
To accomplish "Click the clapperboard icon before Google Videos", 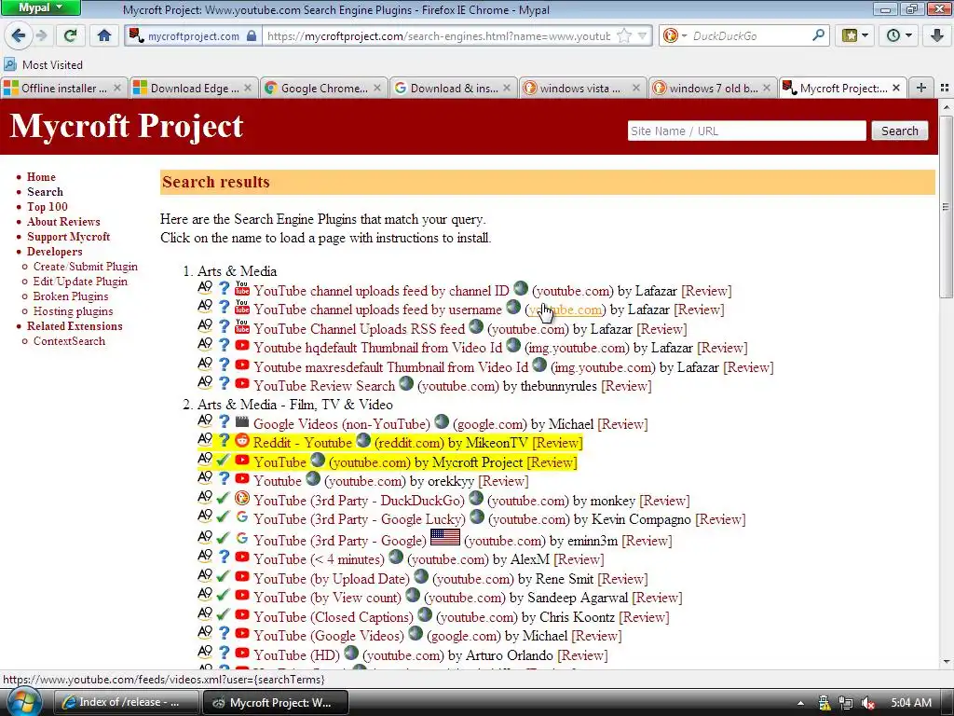I will tap(242, 421).
